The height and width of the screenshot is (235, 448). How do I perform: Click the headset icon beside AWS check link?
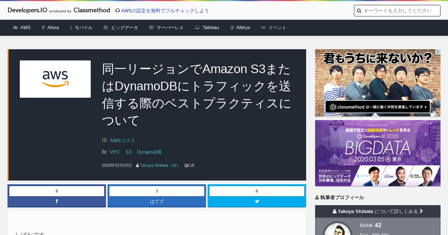tap(118, 11)
